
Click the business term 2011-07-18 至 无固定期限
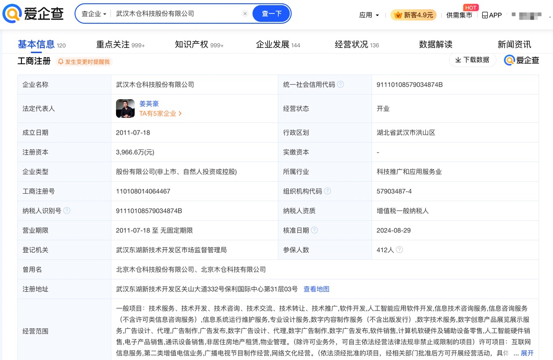pyautogui.click(x=154, y=230)
